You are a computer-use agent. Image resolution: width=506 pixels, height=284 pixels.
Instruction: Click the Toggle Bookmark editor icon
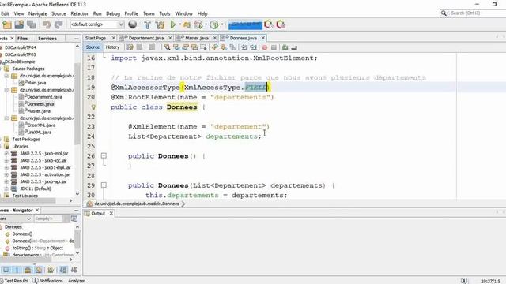232,47
